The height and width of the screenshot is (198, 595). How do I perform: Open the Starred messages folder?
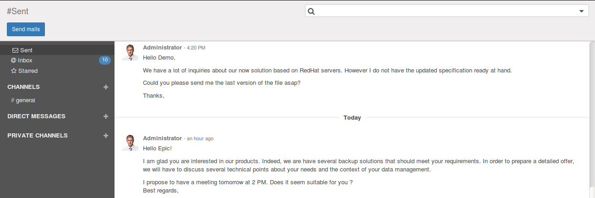[28, 71]
